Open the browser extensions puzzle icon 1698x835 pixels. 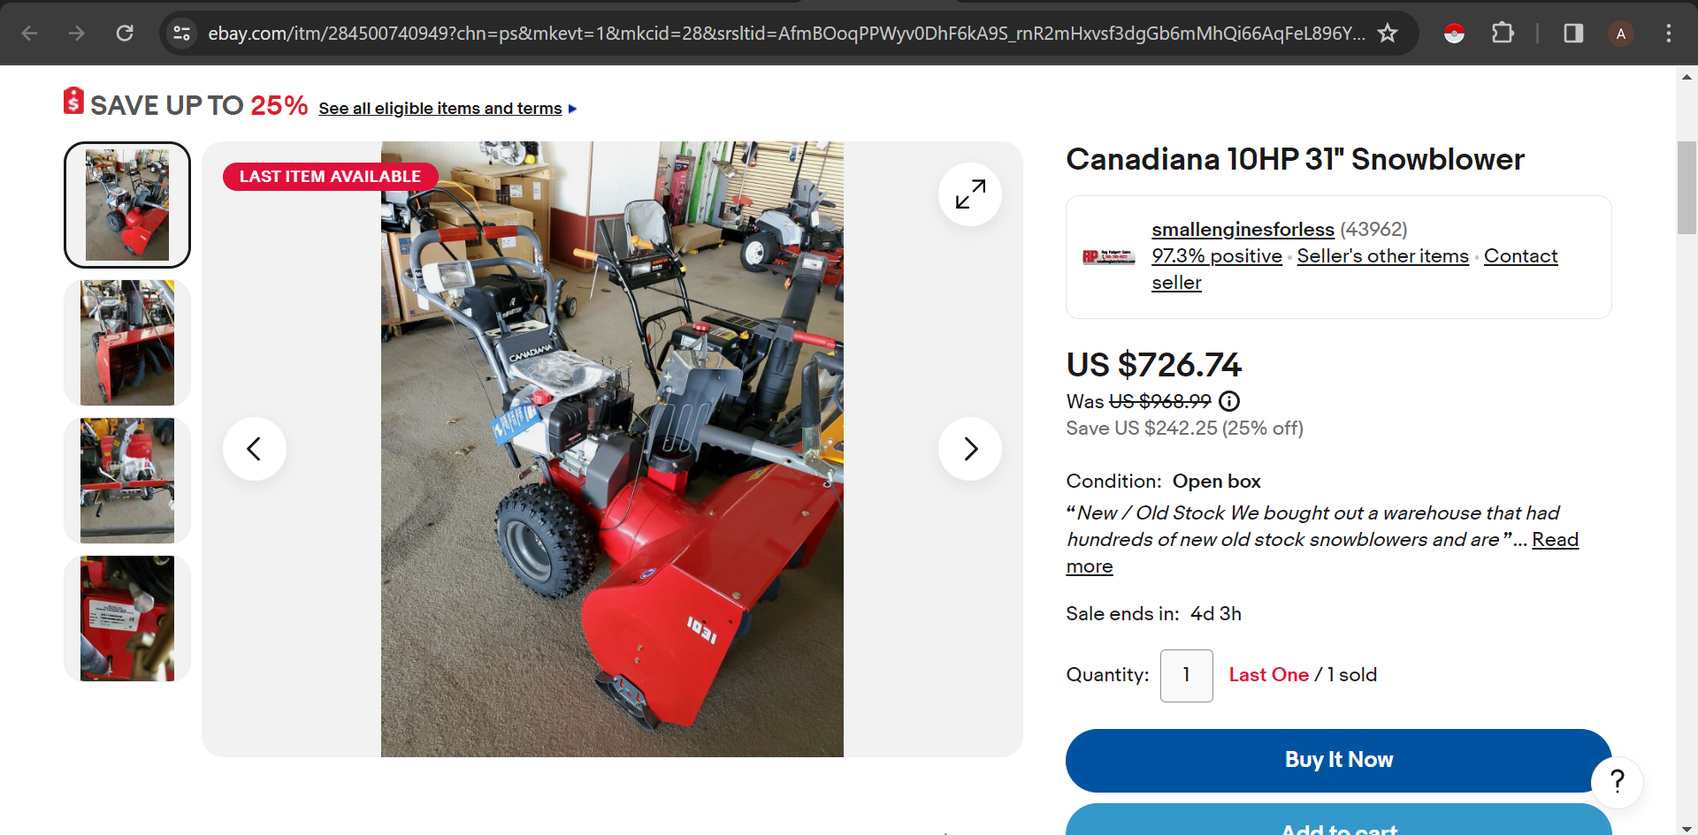click(x=1503, y=34)
